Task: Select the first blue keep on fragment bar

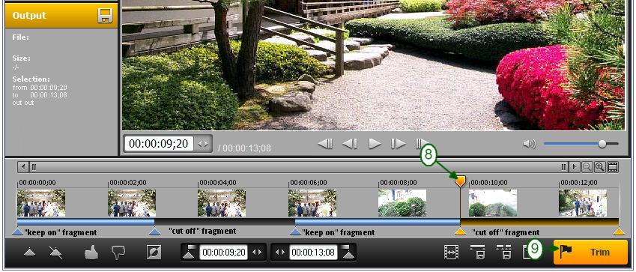Action: pos(85,222)
